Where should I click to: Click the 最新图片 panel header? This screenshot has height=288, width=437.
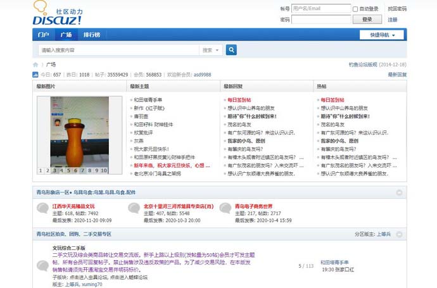point(46,86)
